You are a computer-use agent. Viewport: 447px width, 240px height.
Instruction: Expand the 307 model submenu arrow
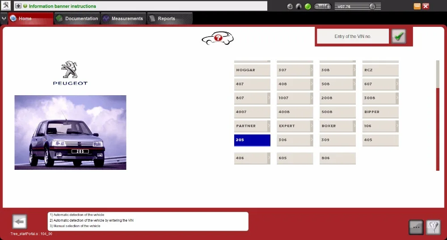pos(312,70)
